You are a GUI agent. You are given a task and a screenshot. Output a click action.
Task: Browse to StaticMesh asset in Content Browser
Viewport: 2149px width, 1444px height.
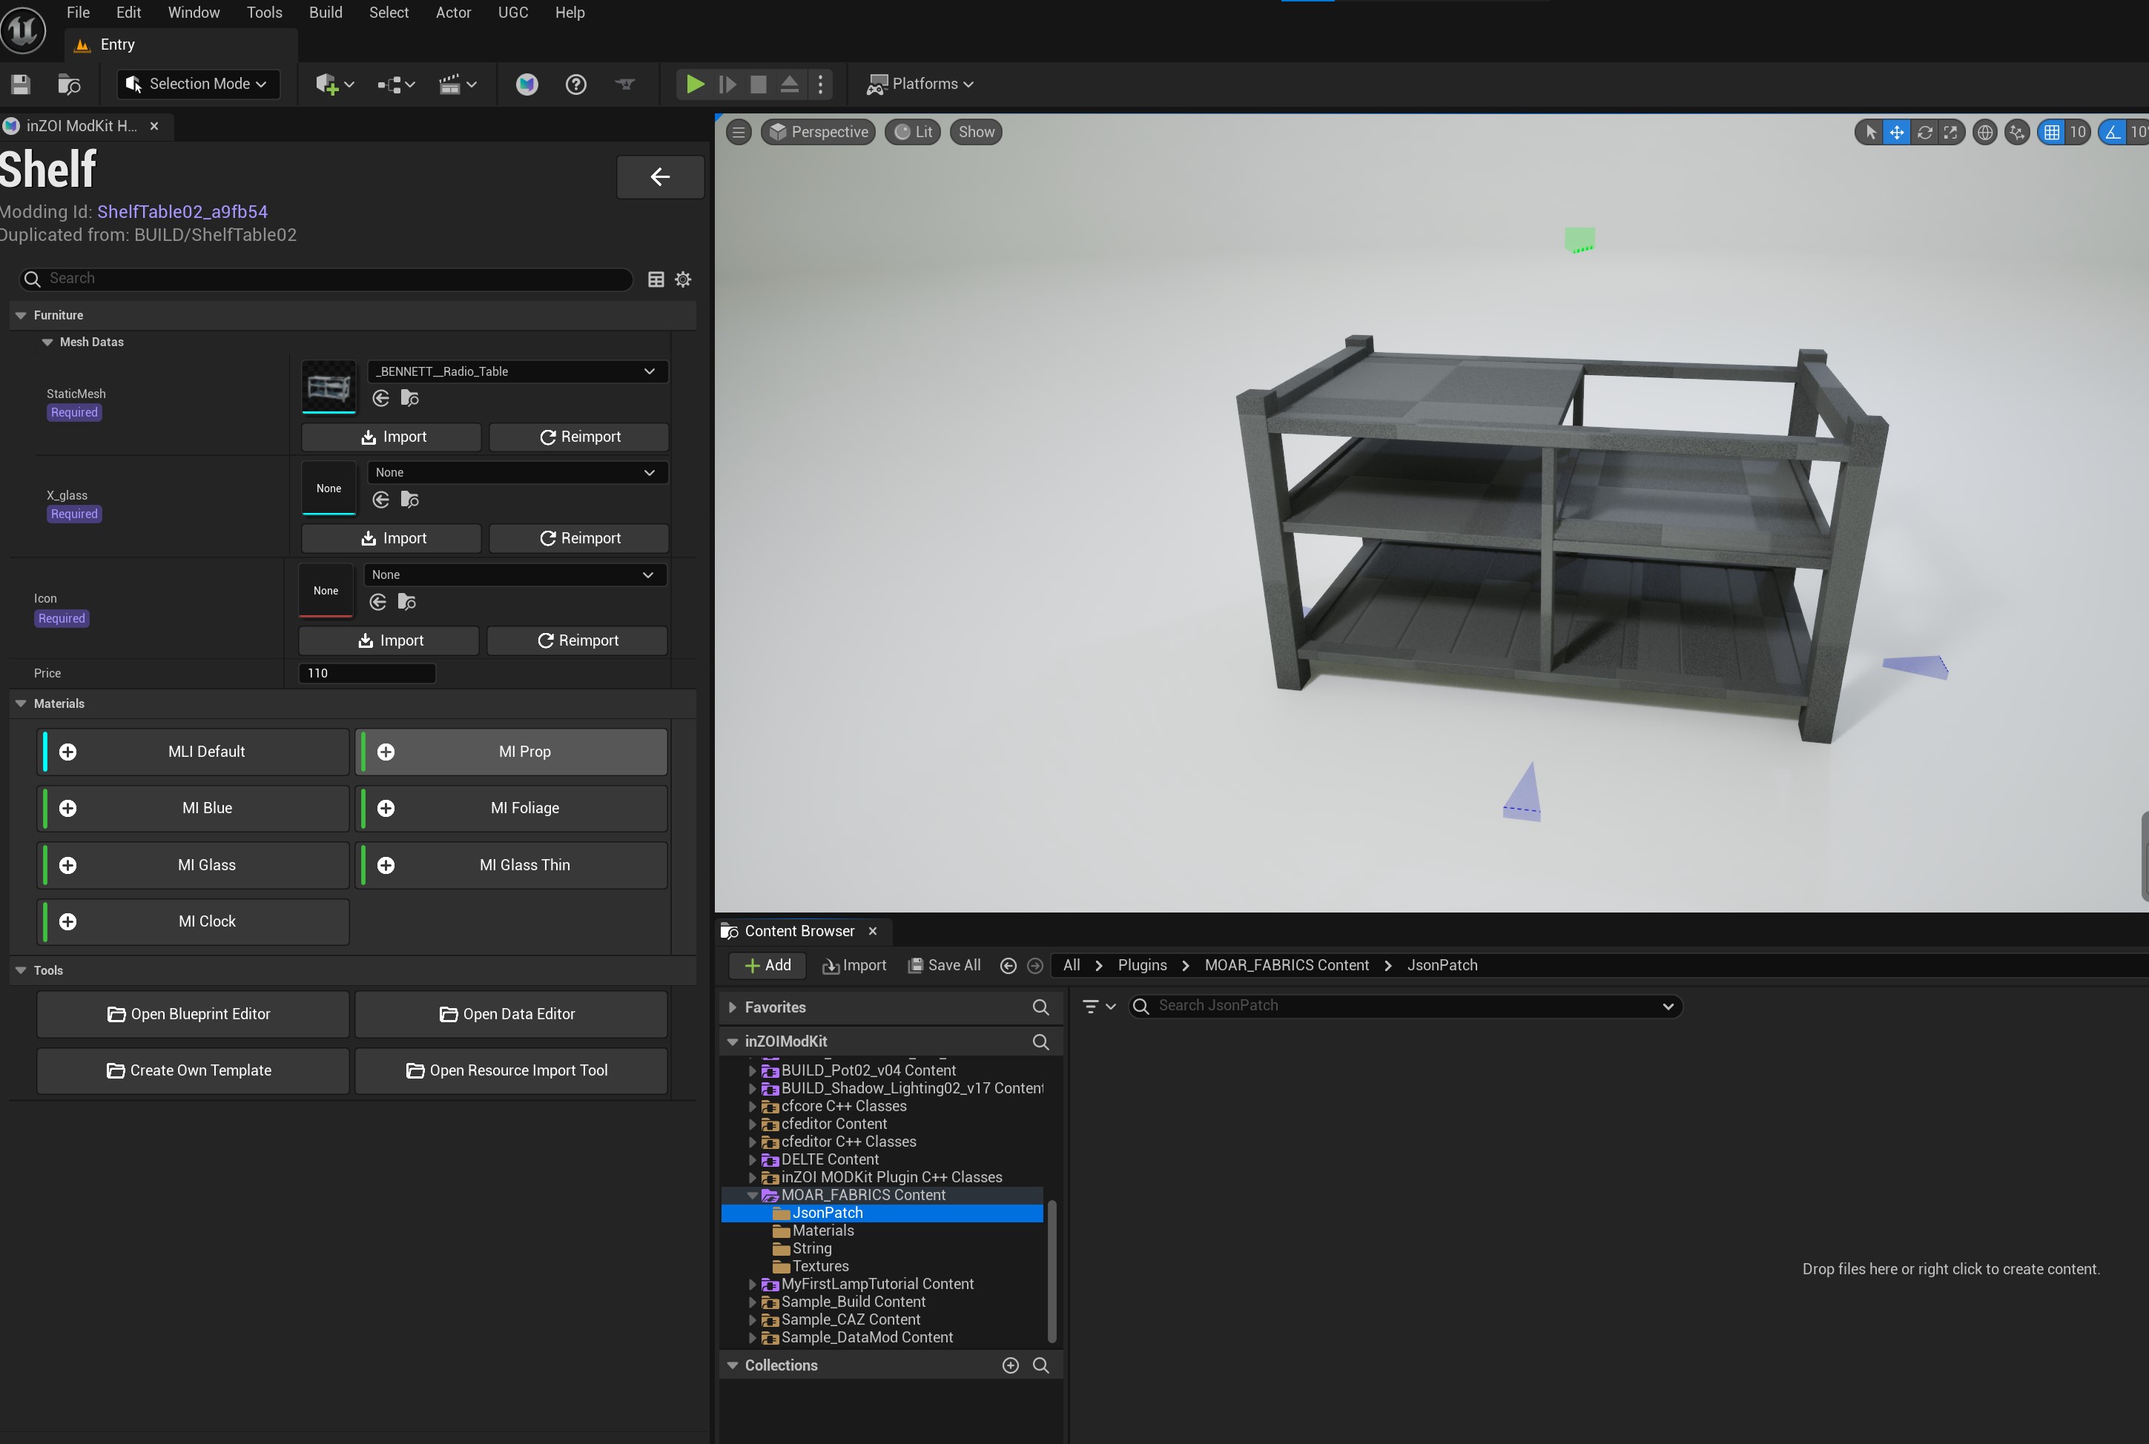coord(410,399)
